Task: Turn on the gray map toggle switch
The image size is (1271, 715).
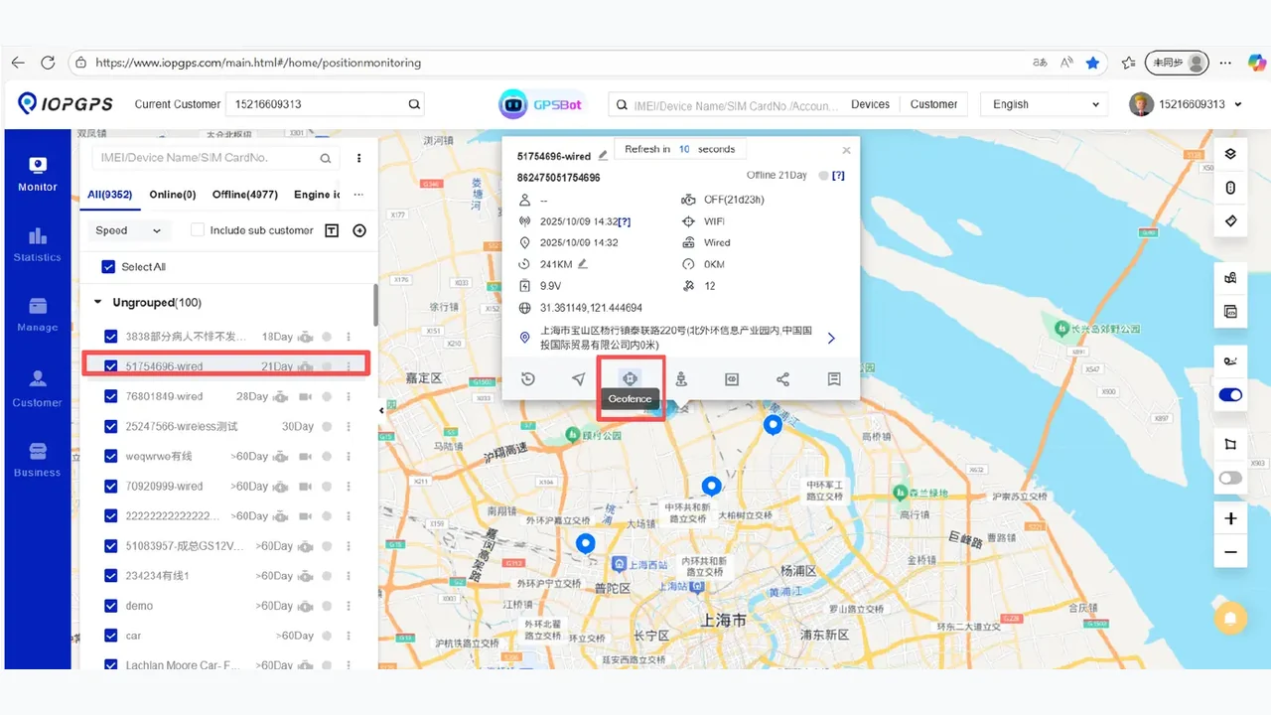Action: coord(1230,478)
